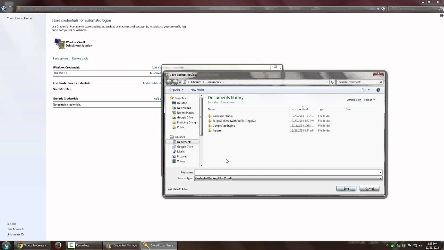This screenshot has width=444, height=250.
Task: Open the Save as type dropdown
Action: coord(288,178)
